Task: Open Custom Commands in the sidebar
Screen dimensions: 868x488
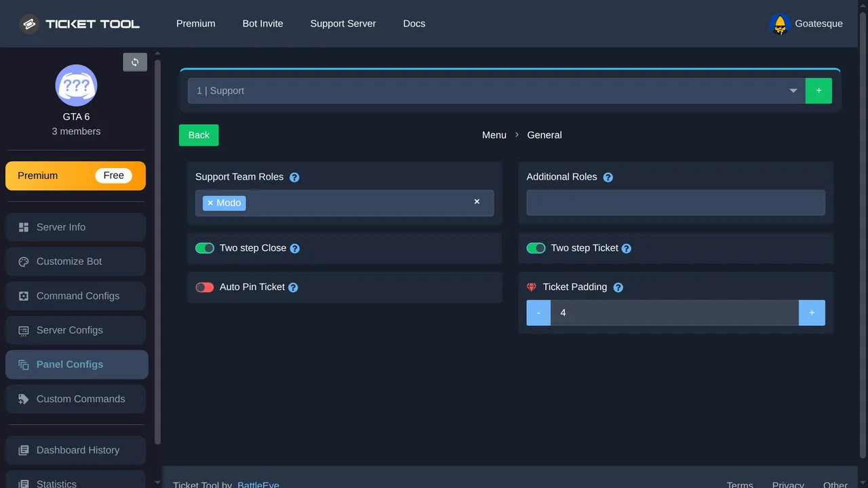Action: pyautogui.click(x=76, y=399)
